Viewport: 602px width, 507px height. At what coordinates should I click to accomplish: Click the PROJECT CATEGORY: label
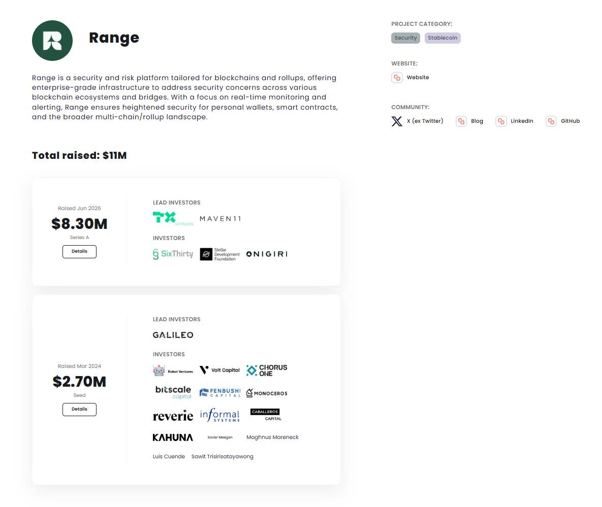coord(422,24)
